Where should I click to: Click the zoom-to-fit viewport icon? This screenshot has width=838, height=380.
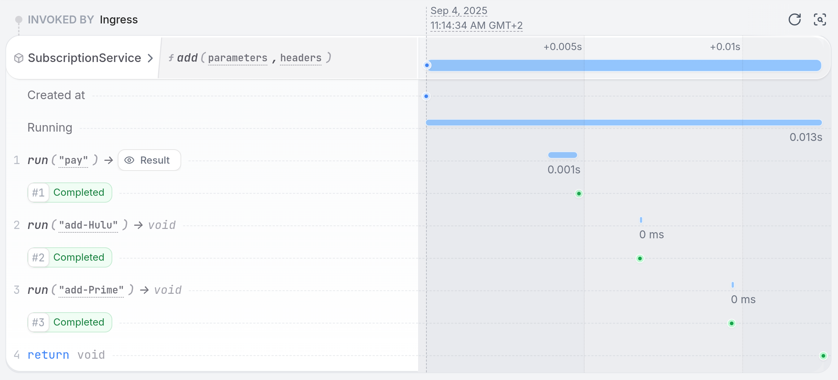[820, 19]
